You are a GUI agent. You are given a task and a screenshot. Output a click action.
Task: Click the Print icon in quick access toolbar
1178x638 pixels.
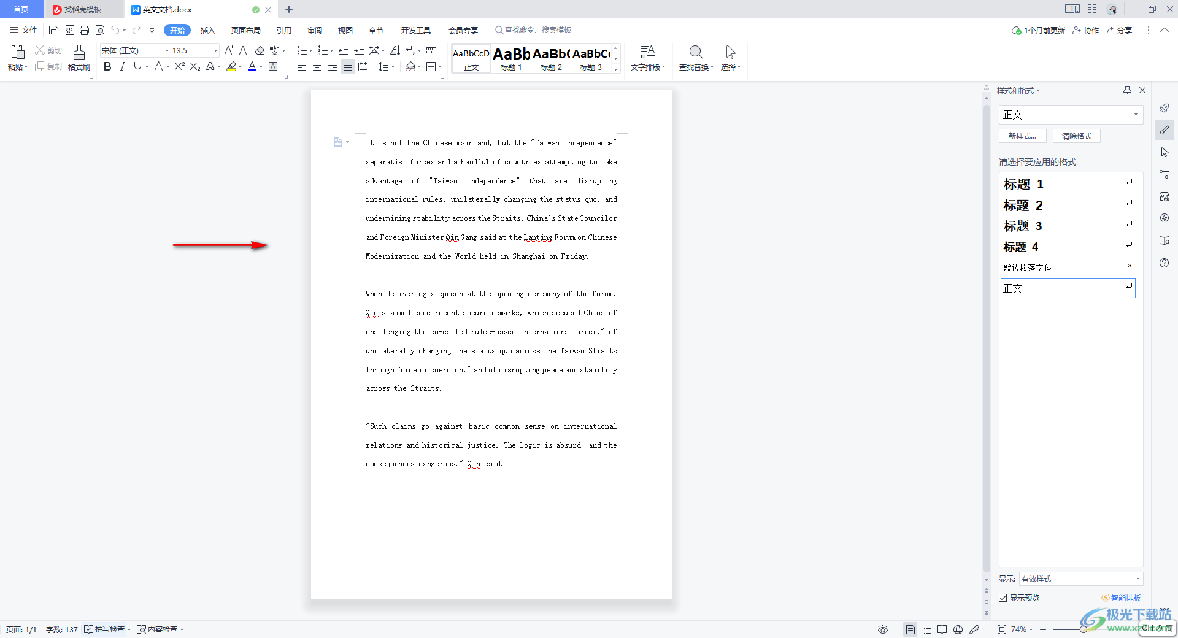(85, 30)
